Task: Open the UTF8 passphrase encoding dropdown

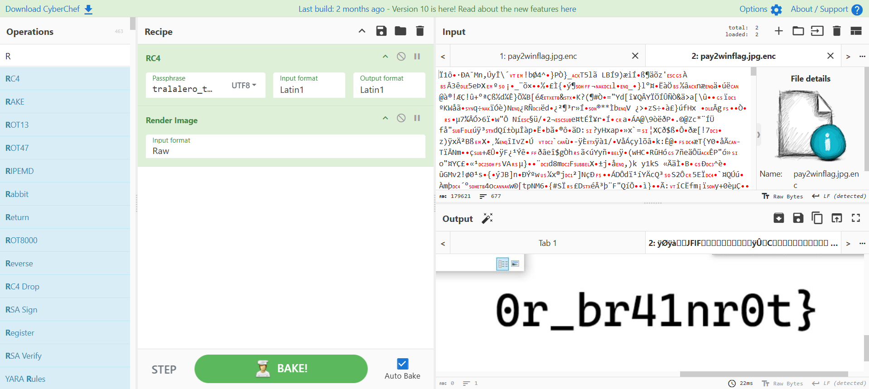Action: (x=244, y=85)
